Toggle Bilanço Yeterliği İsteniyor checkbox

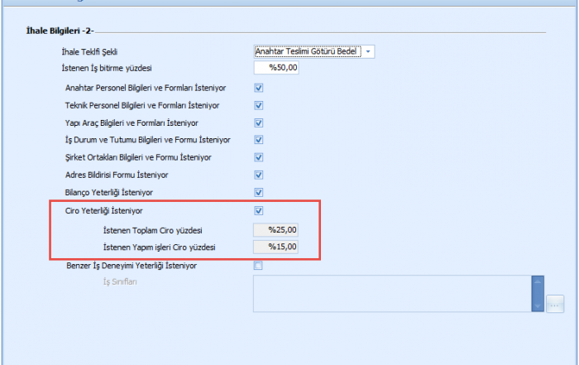(258, 192)
